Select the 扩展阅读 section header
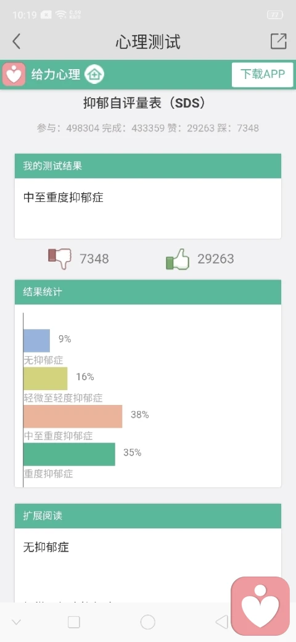This screenshot has width=296, height=642. (x=148, y=516)
